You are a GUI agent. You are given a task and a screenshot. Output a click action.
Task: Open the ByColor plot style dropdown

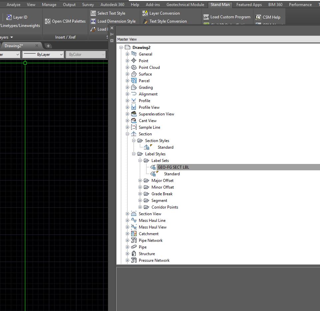(x=103, y=55)
